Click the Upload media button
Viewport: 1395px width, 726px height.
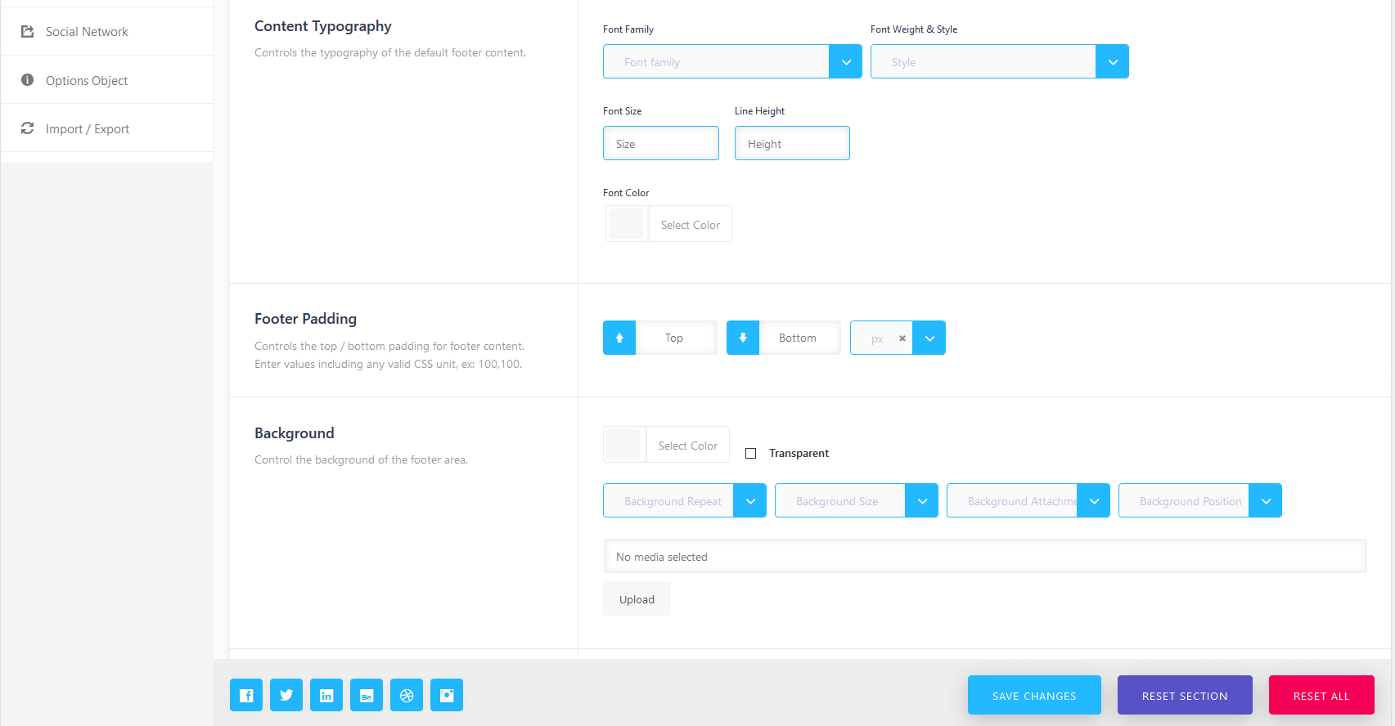637,599
